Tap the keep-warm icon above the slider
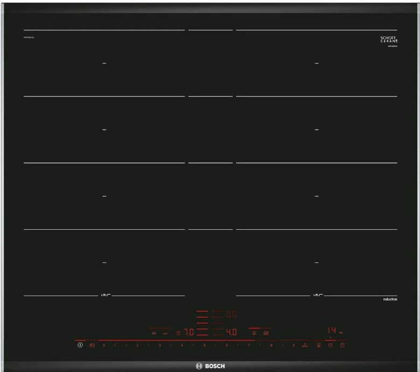This screenshot has height=372, width=420. point(154,333)
